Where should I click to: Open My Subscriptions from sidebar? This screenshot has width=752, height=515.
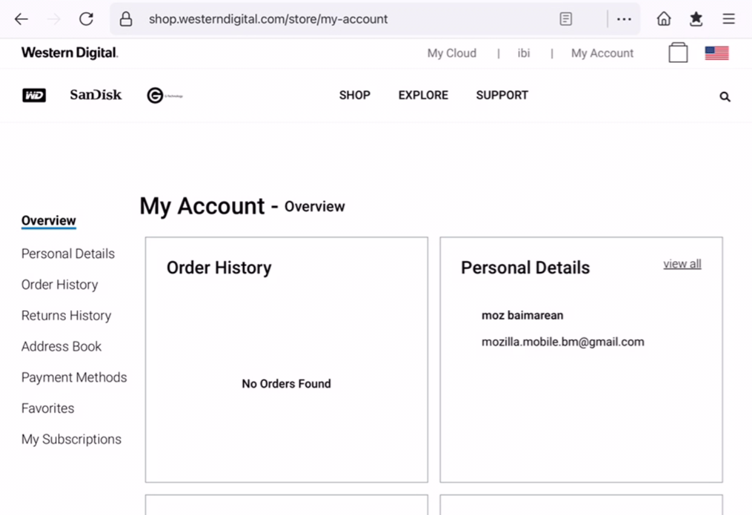pos(71,439)
